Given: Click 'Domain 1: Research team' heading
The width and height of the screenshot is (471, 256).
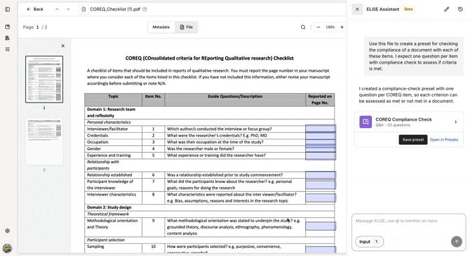Looking at the screenshot, I should pyautogui.click(x=111, y=113).
